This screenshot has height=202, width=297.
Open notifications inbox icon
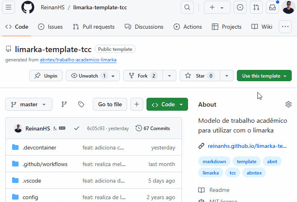coord(272,7)
